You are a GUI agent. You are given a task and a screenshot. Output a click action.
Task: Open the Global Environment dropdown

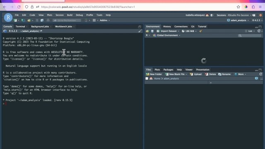(166, 35)
